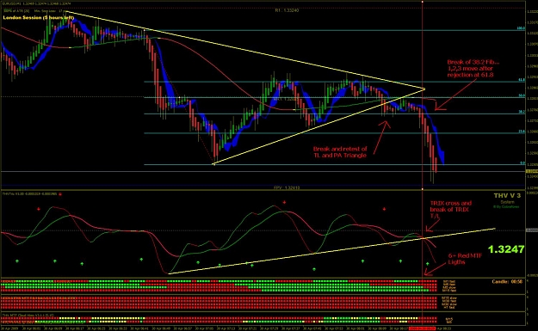Select the 'Break of 38.2 Fib' text note
Image resolution: width=538 pixels, height=331 pixels.
(x=473, y=68)
